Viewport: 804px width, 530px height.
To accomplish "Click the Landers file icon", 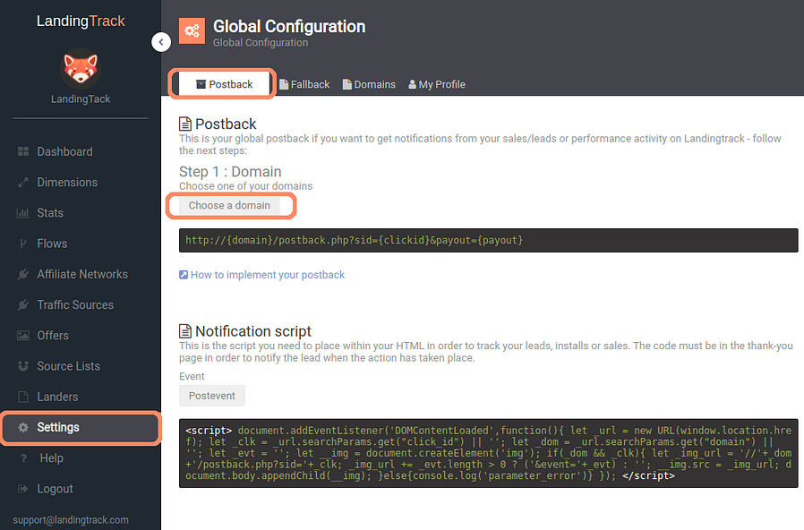I will pyautogui.click(x=23, y=397).
